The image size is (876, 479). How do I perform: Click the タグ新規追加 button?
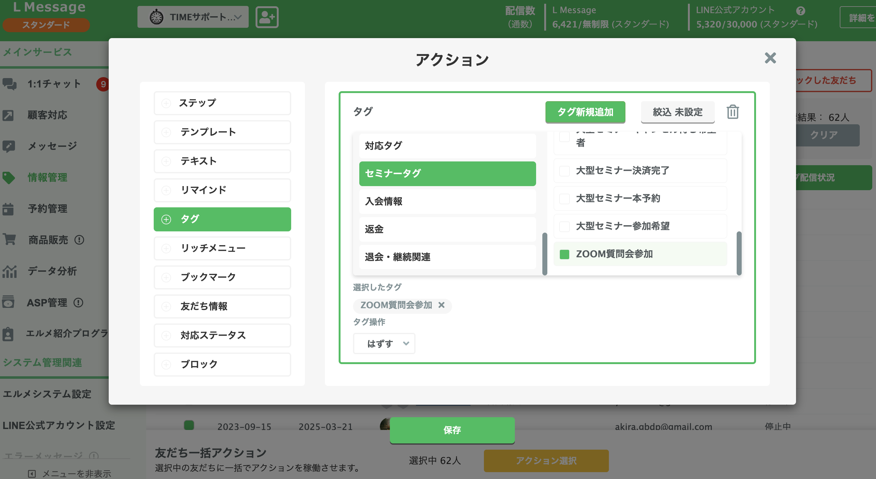[585, 112]
